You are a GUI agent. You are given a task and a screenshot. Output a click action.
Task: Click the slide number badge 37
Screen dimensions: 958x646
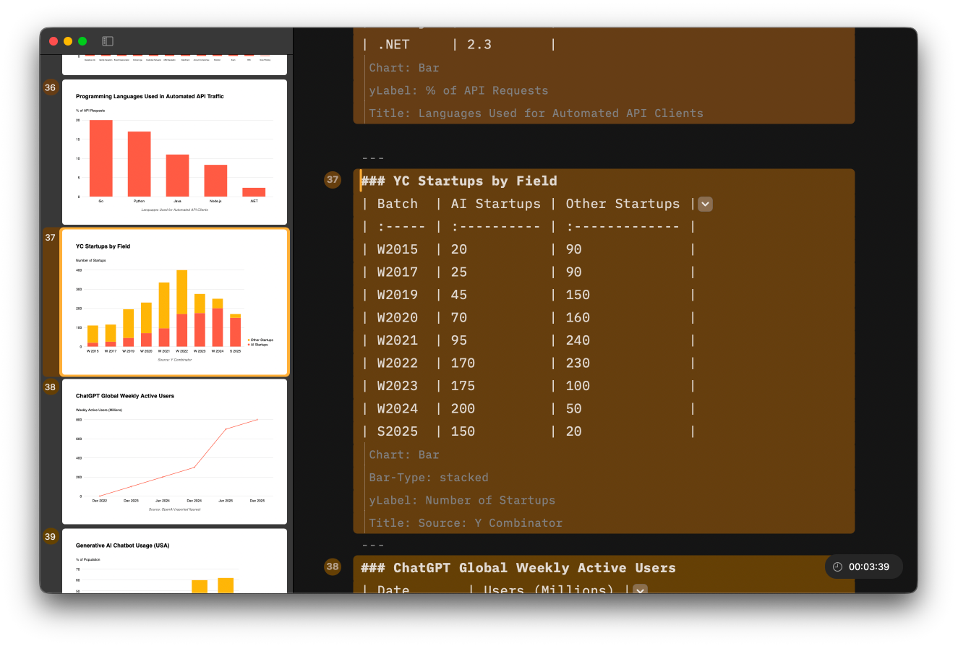point(50,237)
